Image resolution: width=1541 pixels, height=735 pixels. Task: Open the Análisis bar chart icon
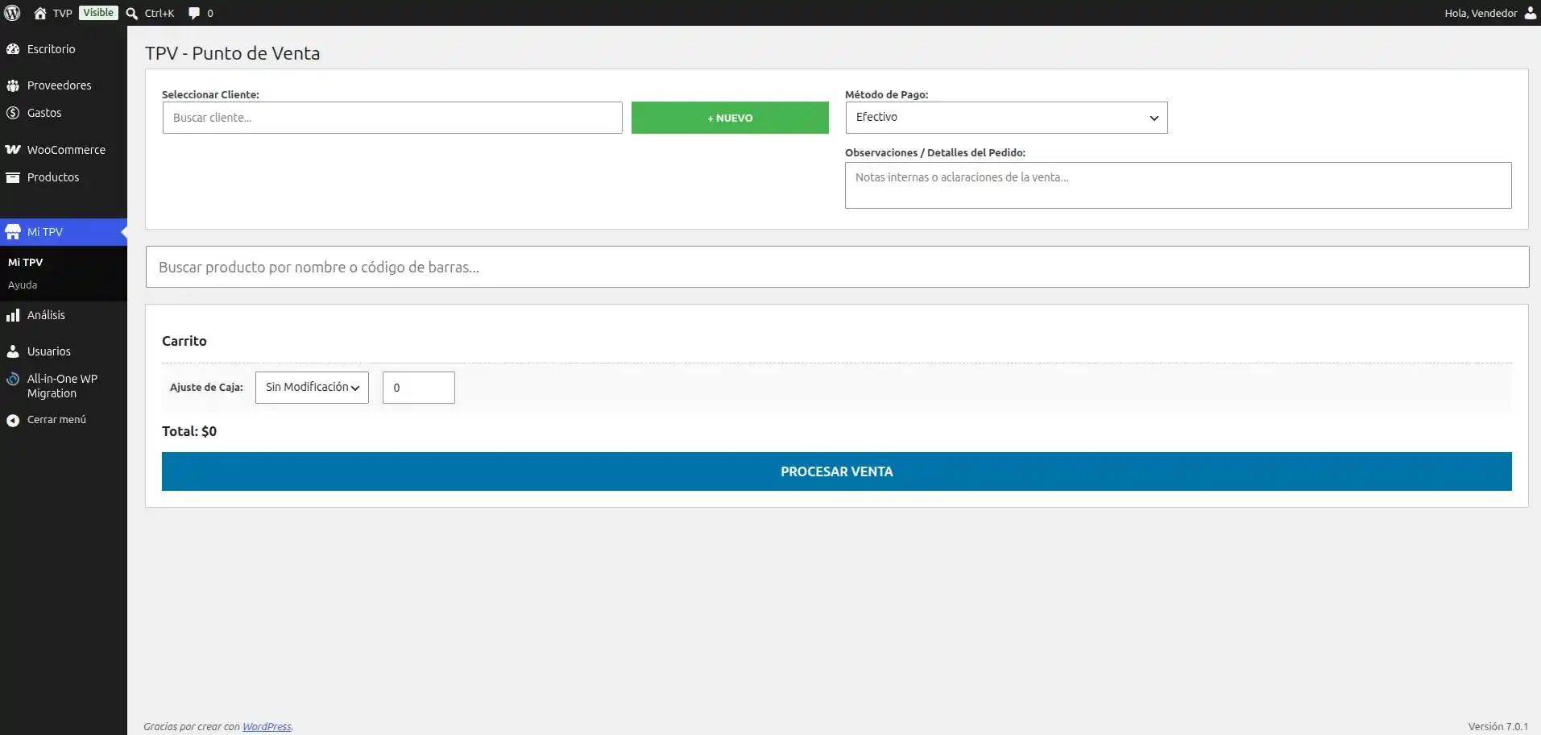click(13, 315)
